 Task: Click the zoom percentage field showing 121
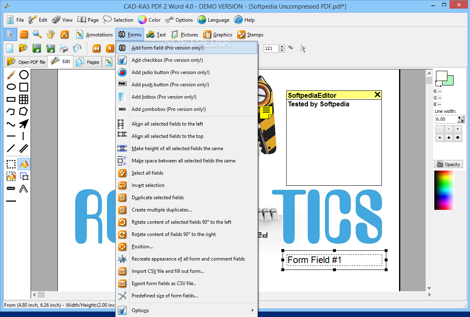[x=272, y=48]
